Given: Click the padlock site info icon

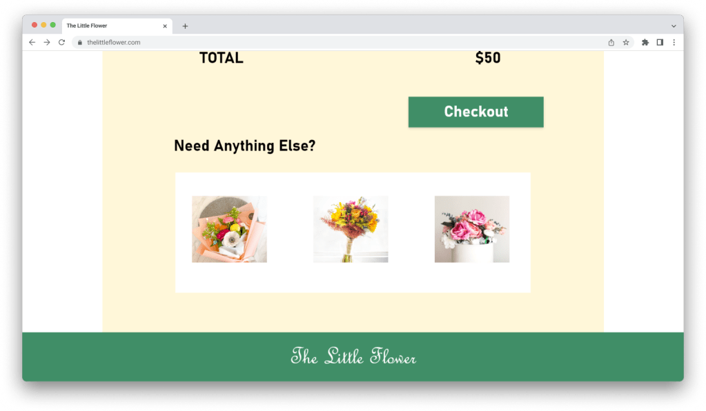Looking at the screenshot, I should click(79, 42).
